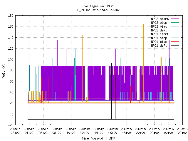Image resolution: width=188 pixels, height=141 pixels.
Task: Click the file name E_RT20230515015452.sfduZ
Action: tap(98, 10)
